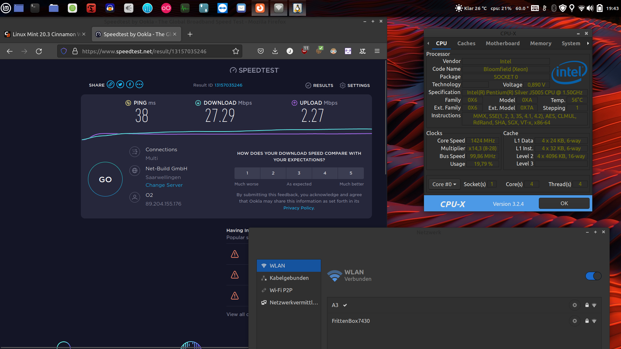The width and height of the screenshot is (621, 349).
Task: Toggle the WLAN switch off
Action: [593, 276]
